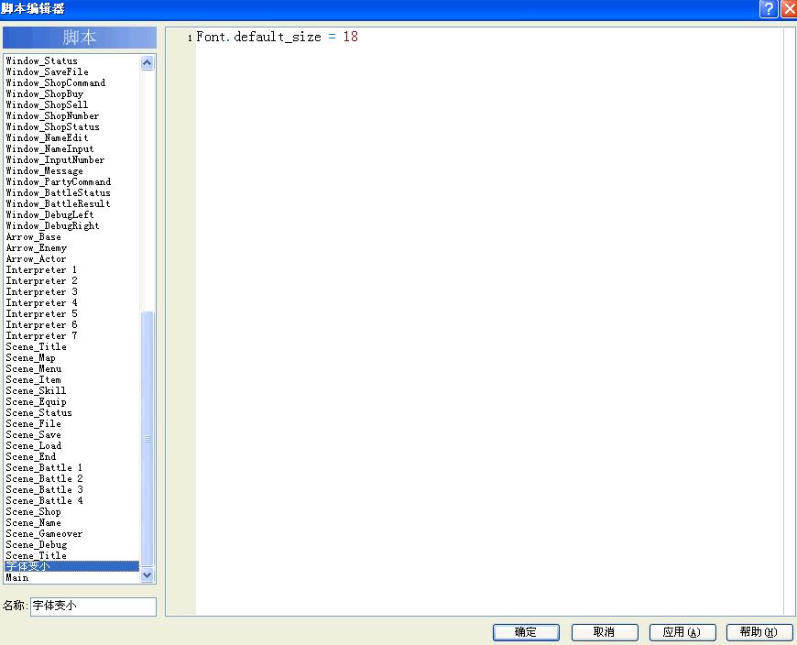Open Window_NameEdit script
This screenshot has width=797, height=645.
coord(71,137)
